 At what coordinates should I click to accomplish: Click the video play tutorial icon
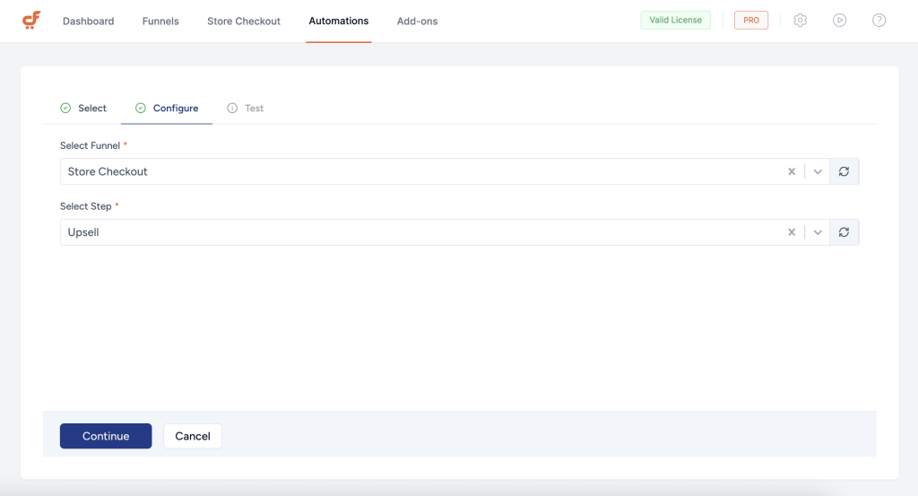point(839,21)
